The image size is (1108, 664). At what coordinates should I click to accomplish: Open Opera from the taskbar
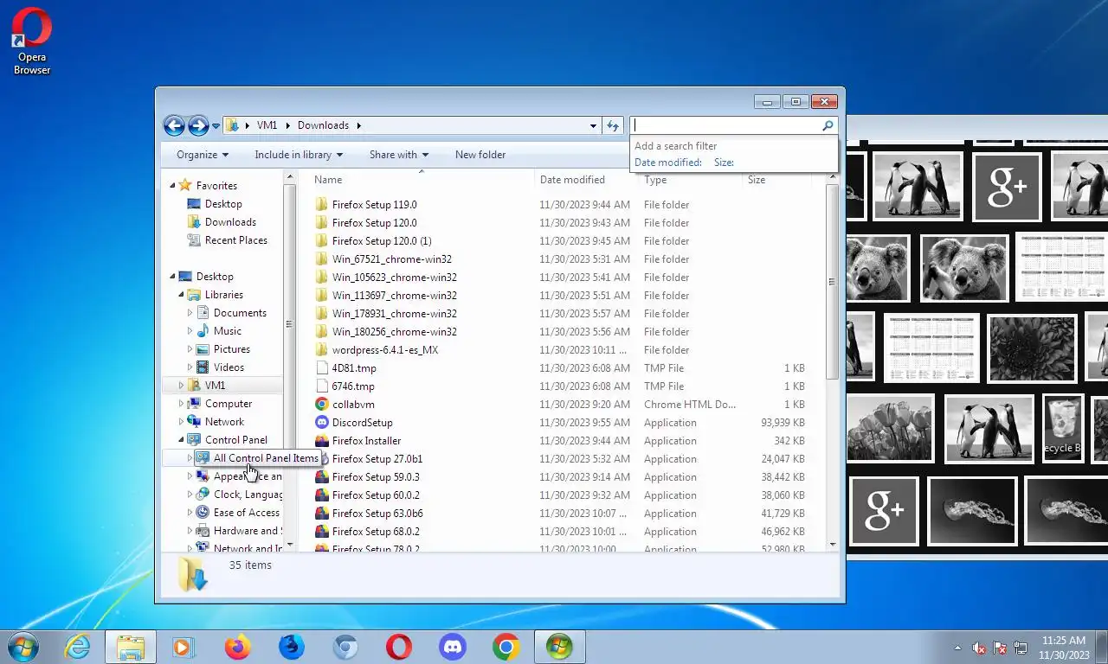click(x=399, y=647)
